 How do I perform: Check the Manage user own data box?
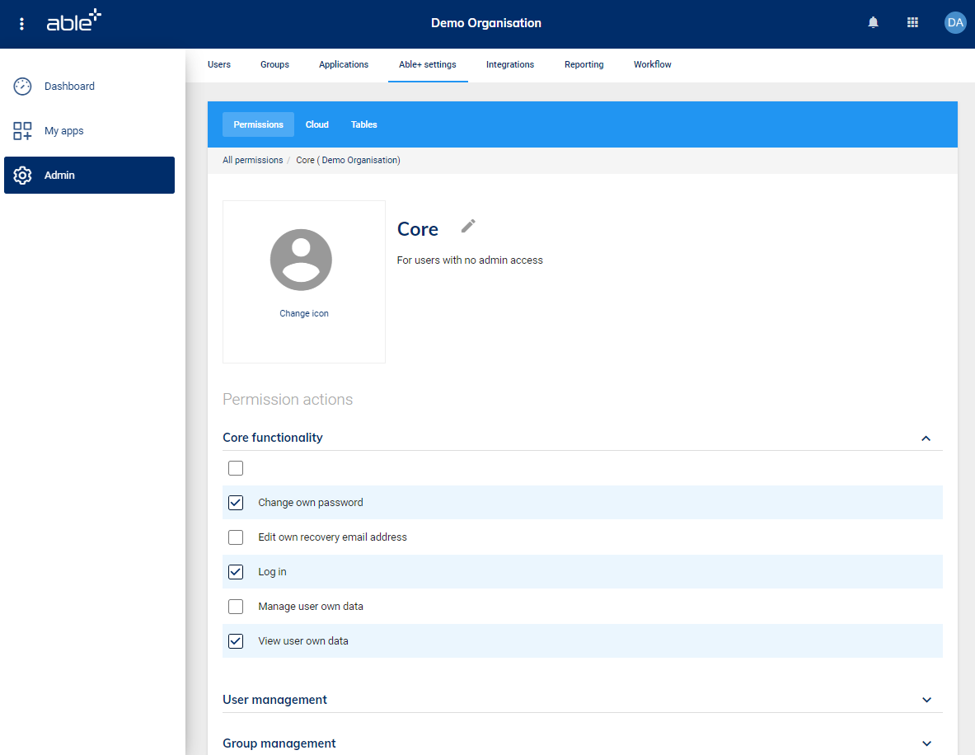click(236, 607)
